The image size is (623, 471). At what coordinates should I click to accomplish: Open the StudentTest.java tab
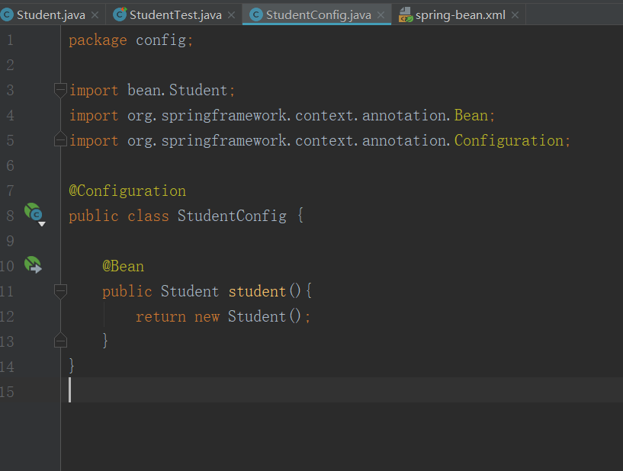[x=175, y=15]
